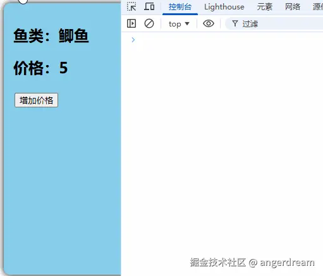
Task: Show the console sidebar panel icon
Action: [x=131, y=23]
